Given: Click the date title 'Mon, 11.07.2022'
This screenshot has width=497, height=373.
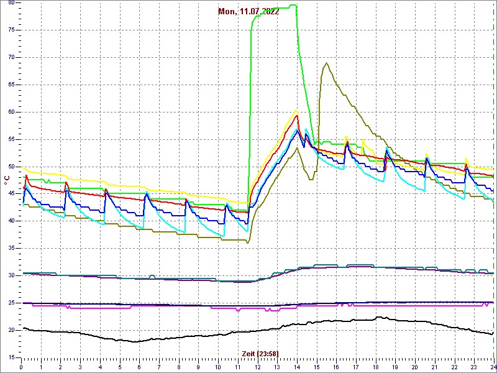Looking at the screenshot, I should [248, 12].
